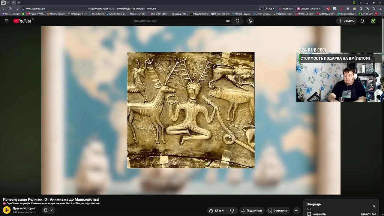
Task: Click green extension icon in title bar
Action: click(354, 3)
